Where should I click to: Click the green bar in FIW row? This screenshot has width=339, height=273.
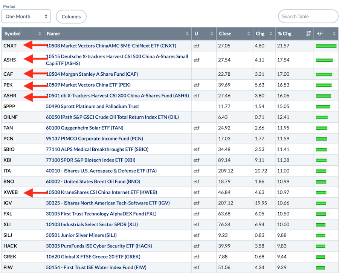tap(320, 268)
